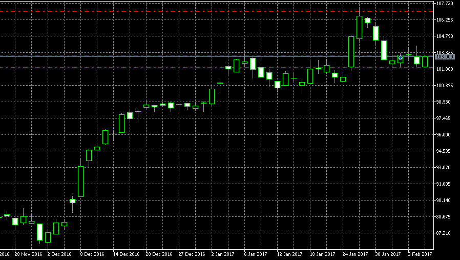This screenshot has height=260, width=460.
Task: Click the 18 Jan 2017 date label
Action: click(x=322, y=254)
